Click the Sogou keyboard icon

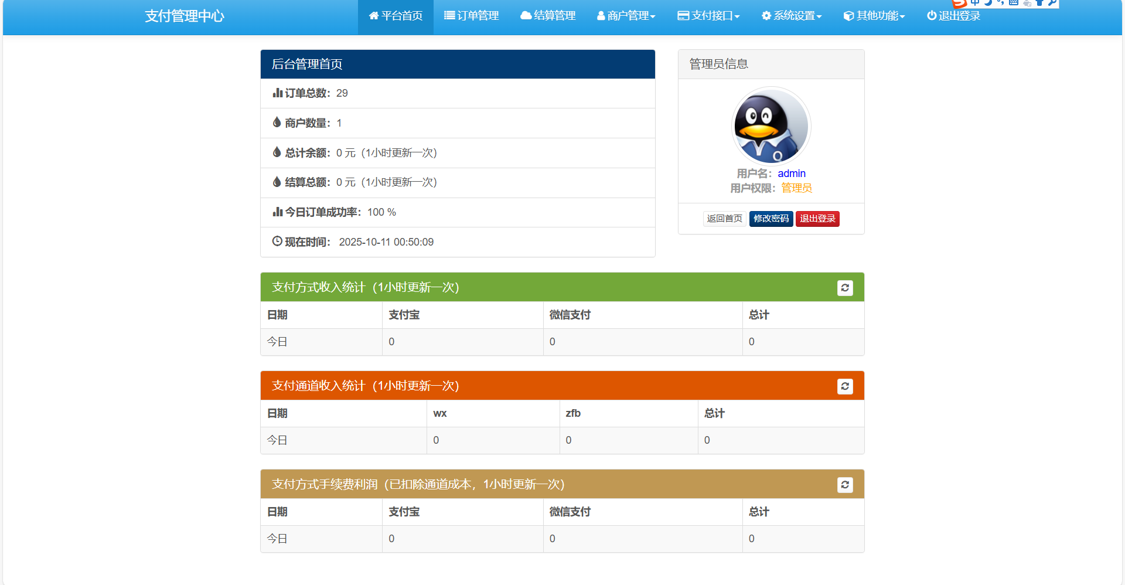coord(1013,2)
